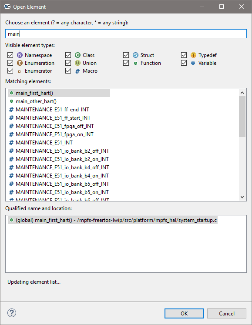The width and height of the screenshot is (252, 325).
Task: Click the scroll down arrow in matching elements
Action: pyautogui.click(x=242, y=197)
